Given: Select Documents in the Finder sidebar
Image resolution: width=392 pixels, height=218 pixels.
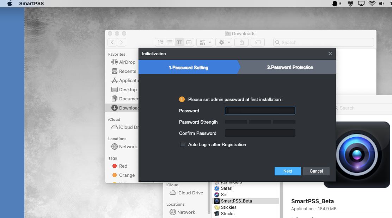Looking at the screenshot, I should [x=125, y=99].
